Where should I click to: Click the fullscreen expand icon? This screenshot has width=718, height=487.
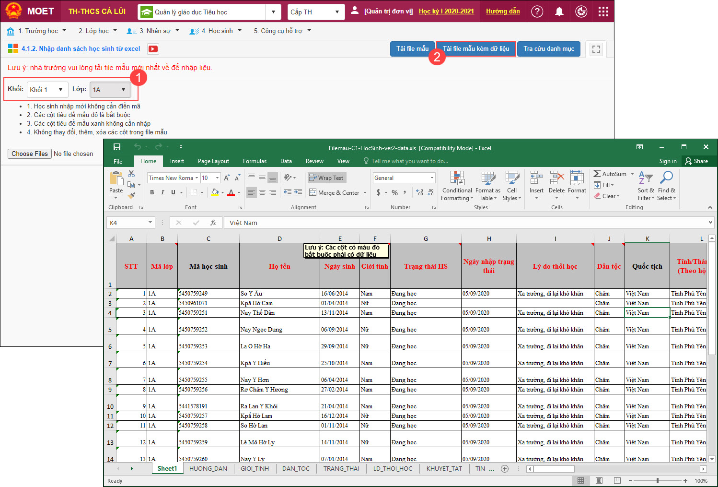(596, 49)
